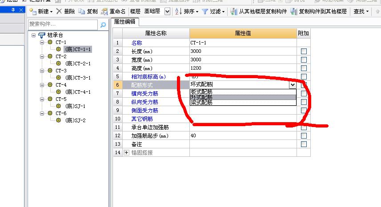Click the 名称 value cell CT-1-1
The width and height of the screenshot is (381, 207).
(243, 43)
